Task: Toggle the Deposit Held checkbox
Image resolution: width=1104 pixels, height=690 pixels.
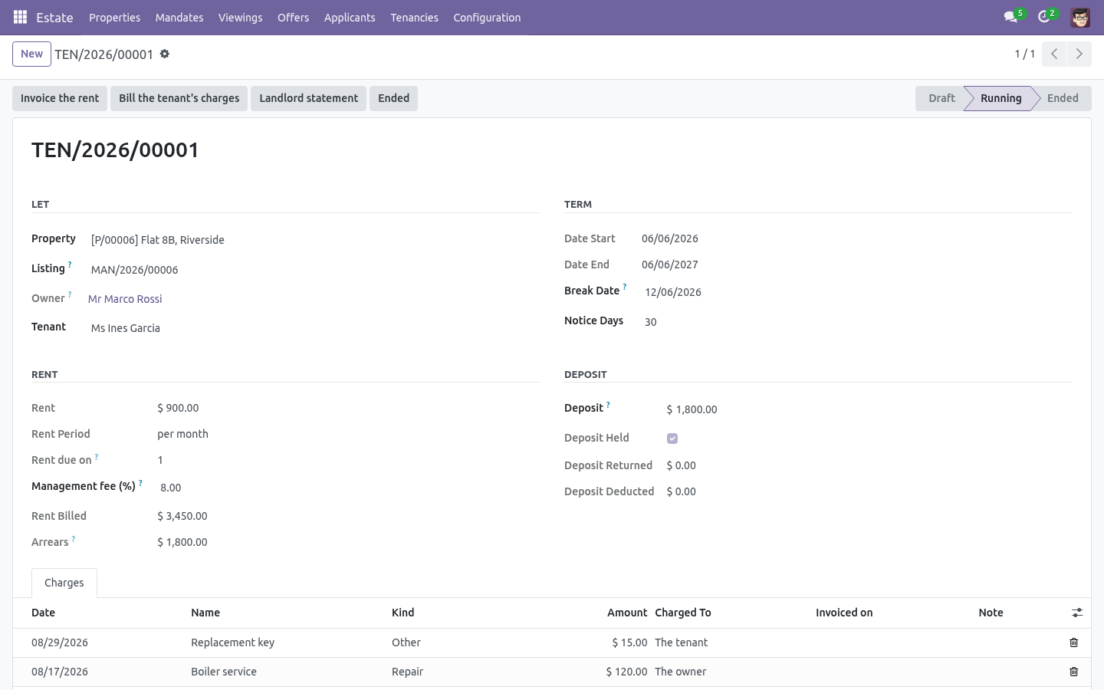Action: (672, 439)
